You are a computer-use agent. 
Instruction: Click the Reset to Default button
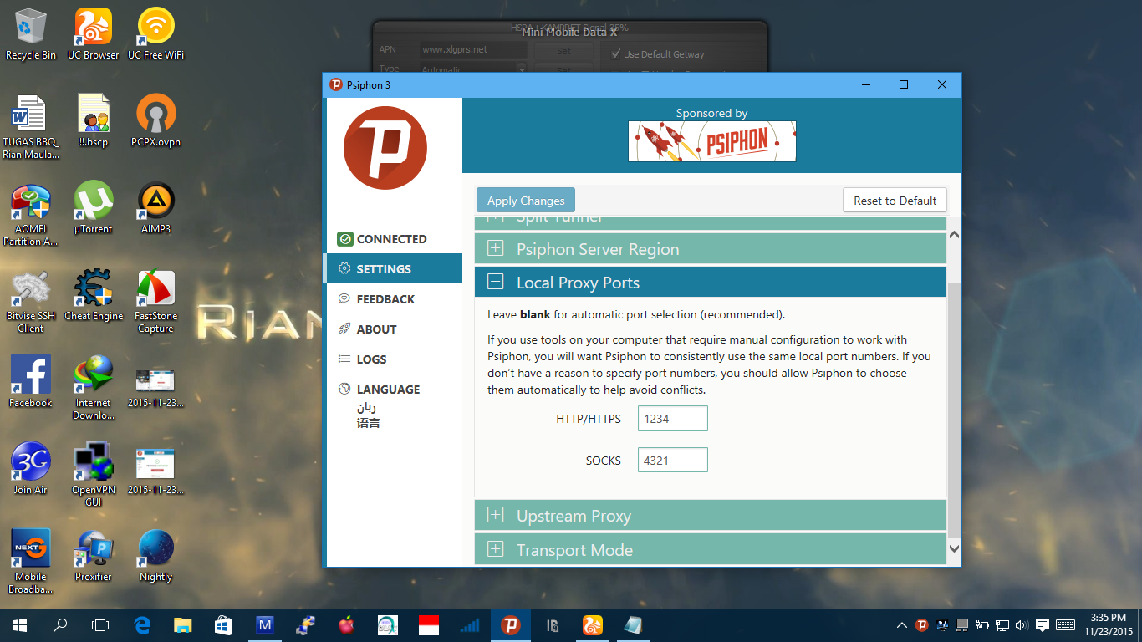point(895,201)
